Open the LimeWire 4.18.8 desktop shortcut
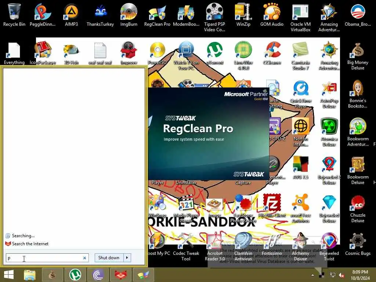This screenshot has height=282, width=376. pyautogui.click(x=243, y=56)
